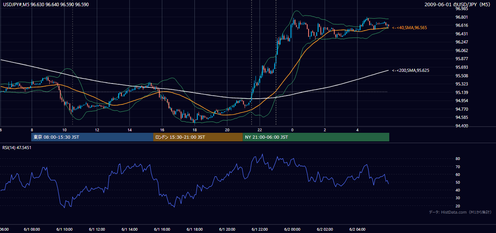
Task: Click hour label 0 under the price chart
Action: point(292,130)
